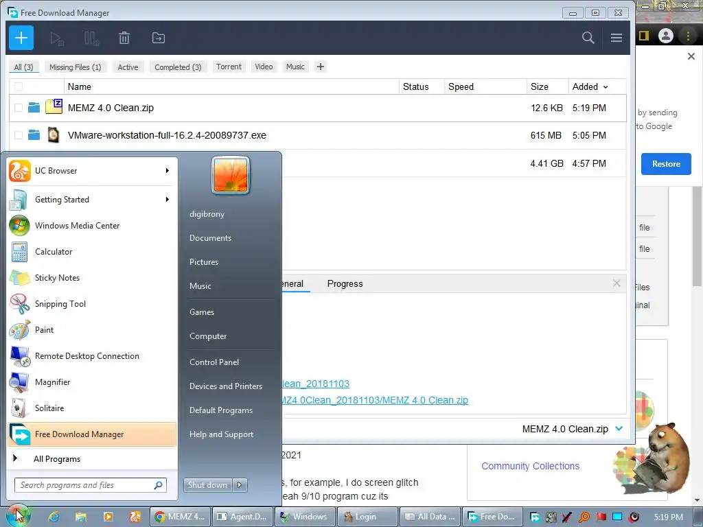Open the hamburger main menu
703x527 pixels.
tap(616, 38)
